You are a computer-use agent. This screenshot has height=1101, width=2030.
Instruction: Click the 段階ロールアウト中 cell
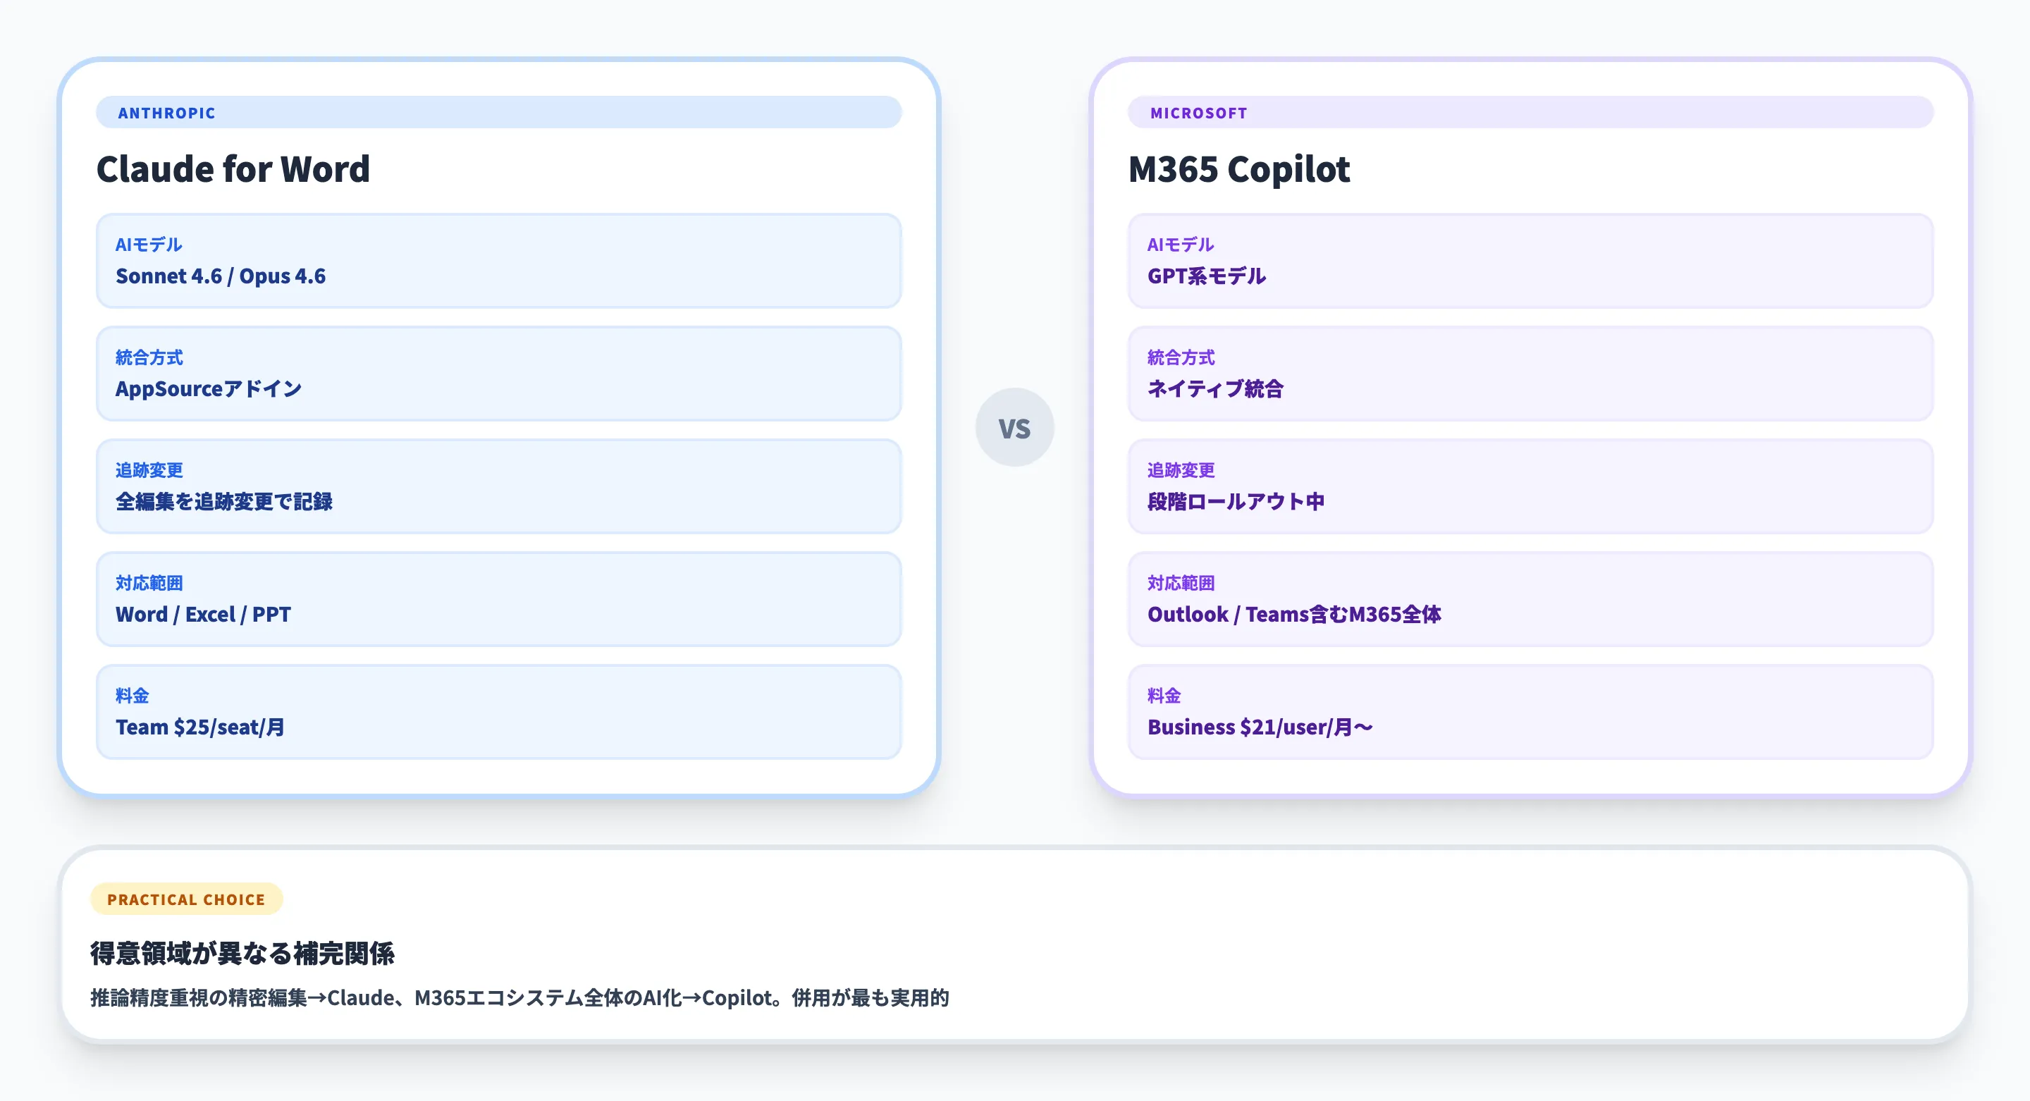(1530, 487)
